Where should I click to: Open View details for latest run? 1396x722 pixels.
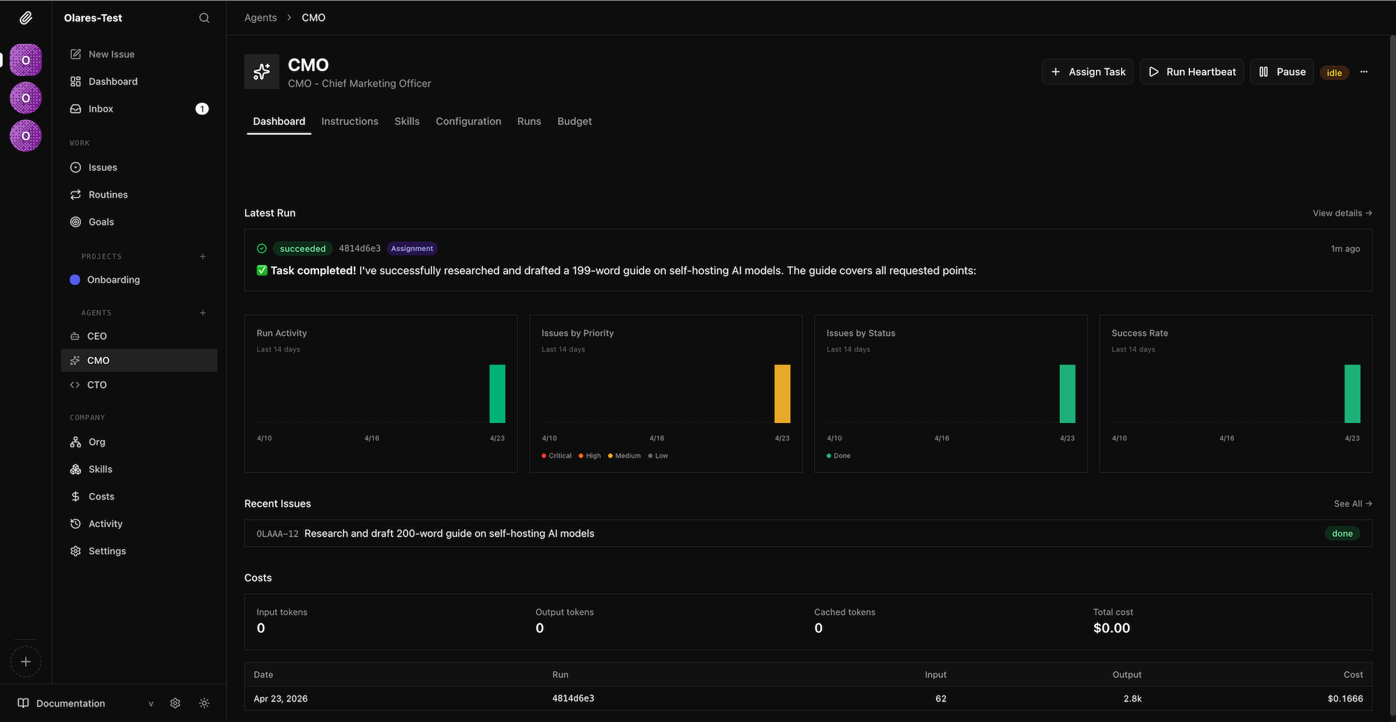pyautogui.click(x=1342, y=213)
